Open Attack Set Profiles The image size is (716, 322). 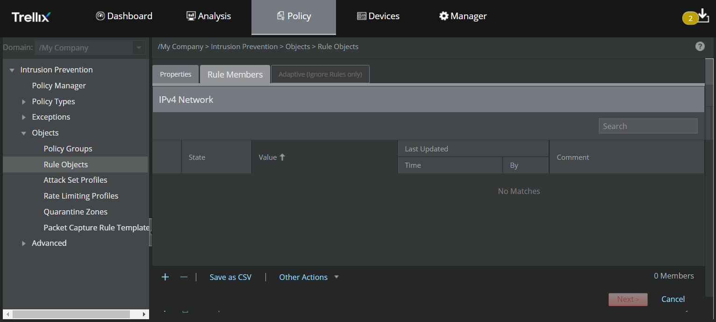point(75,180)
